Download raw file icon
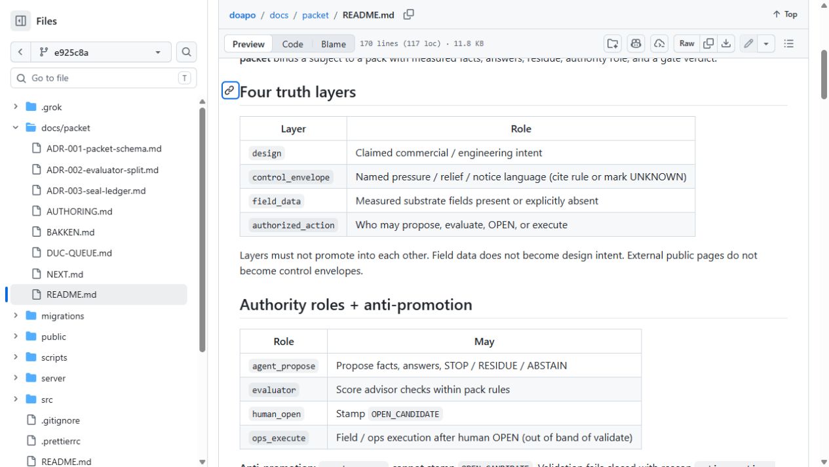 point(726,44)
